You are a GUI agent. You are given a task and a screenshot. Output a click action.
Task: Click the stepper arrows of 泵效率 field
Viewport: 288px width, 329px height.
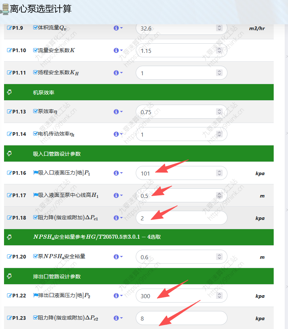(219, 111)
